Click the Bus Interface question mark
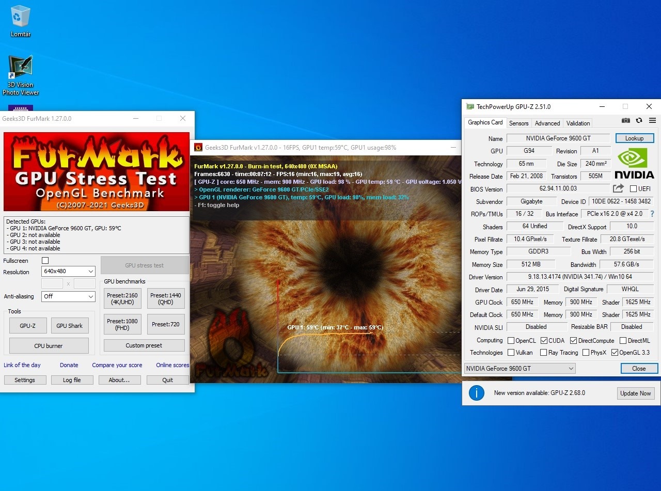This screenshot has width=661, height=491. tap(652, 214)
